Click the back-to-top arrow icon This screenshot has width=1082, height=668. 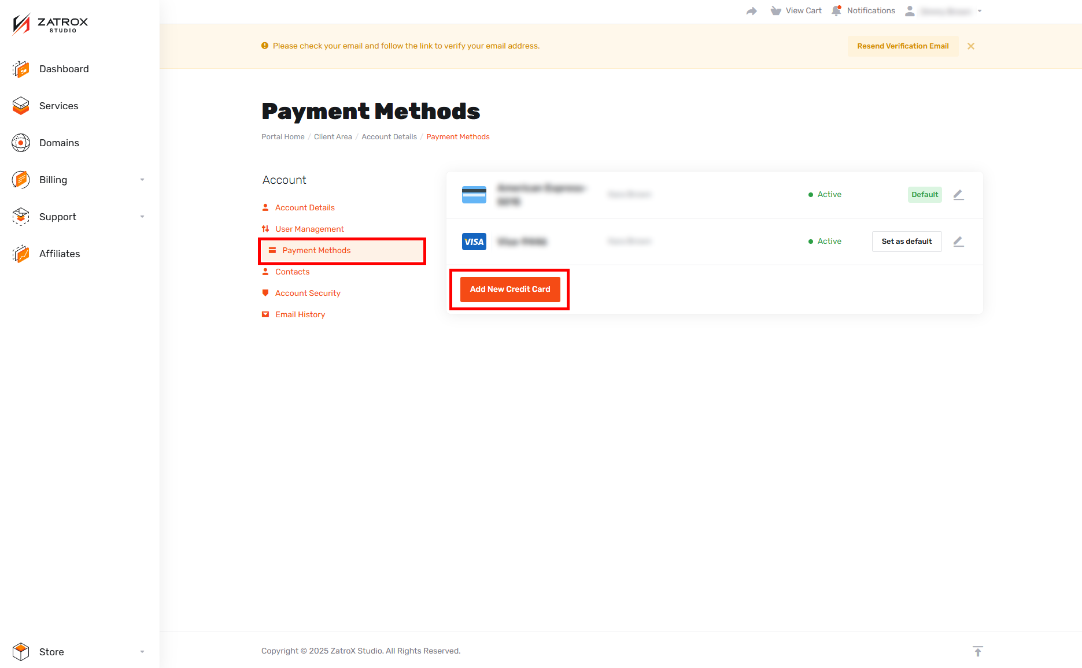point(978,651)
